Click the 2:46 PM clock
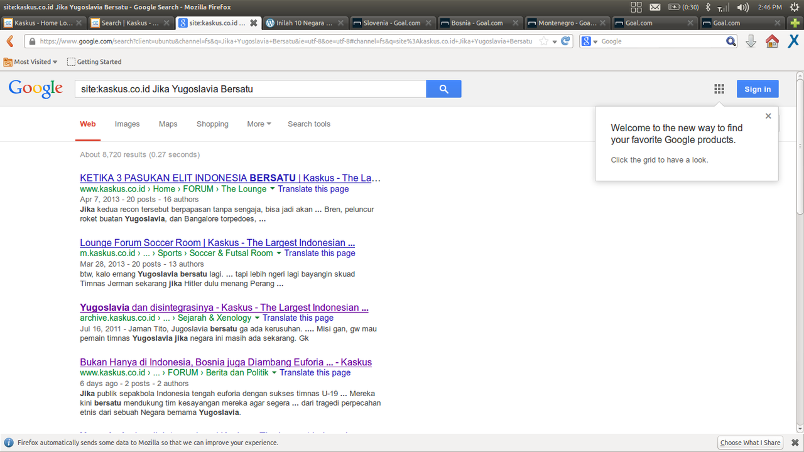 [x=769, y=7]
